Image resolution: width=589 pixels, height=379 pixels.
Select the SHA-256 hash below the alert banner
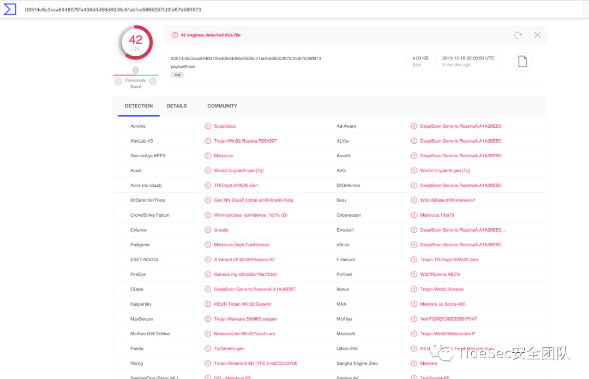pyautogui.click(x=246, y=58)
